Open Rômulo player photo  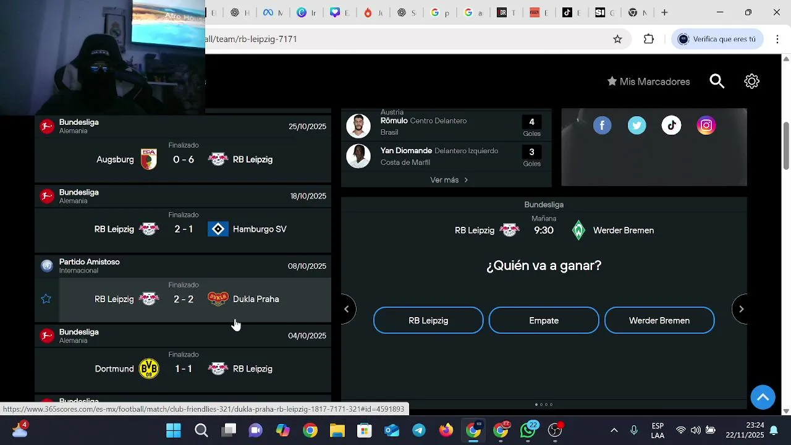point(358,126)
